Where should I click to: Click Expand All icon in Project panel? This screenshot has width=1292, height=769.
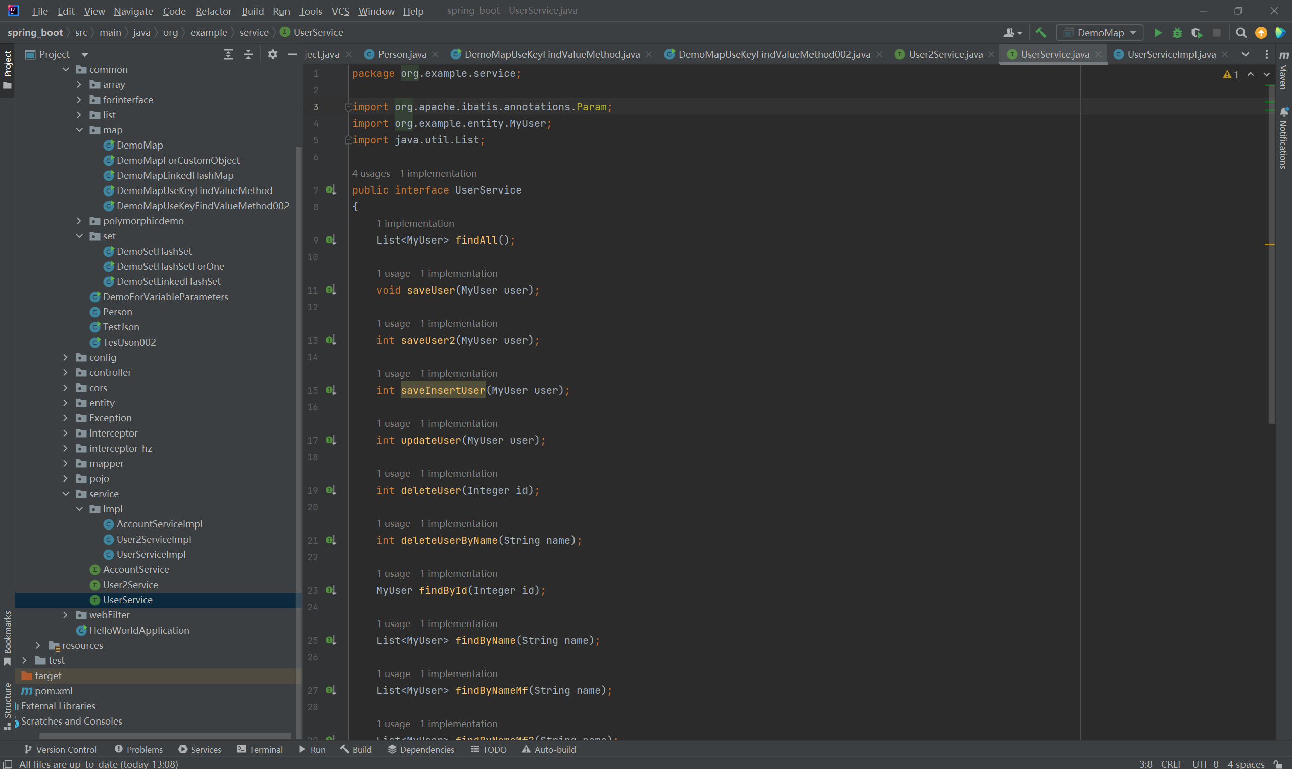point(228,54)
